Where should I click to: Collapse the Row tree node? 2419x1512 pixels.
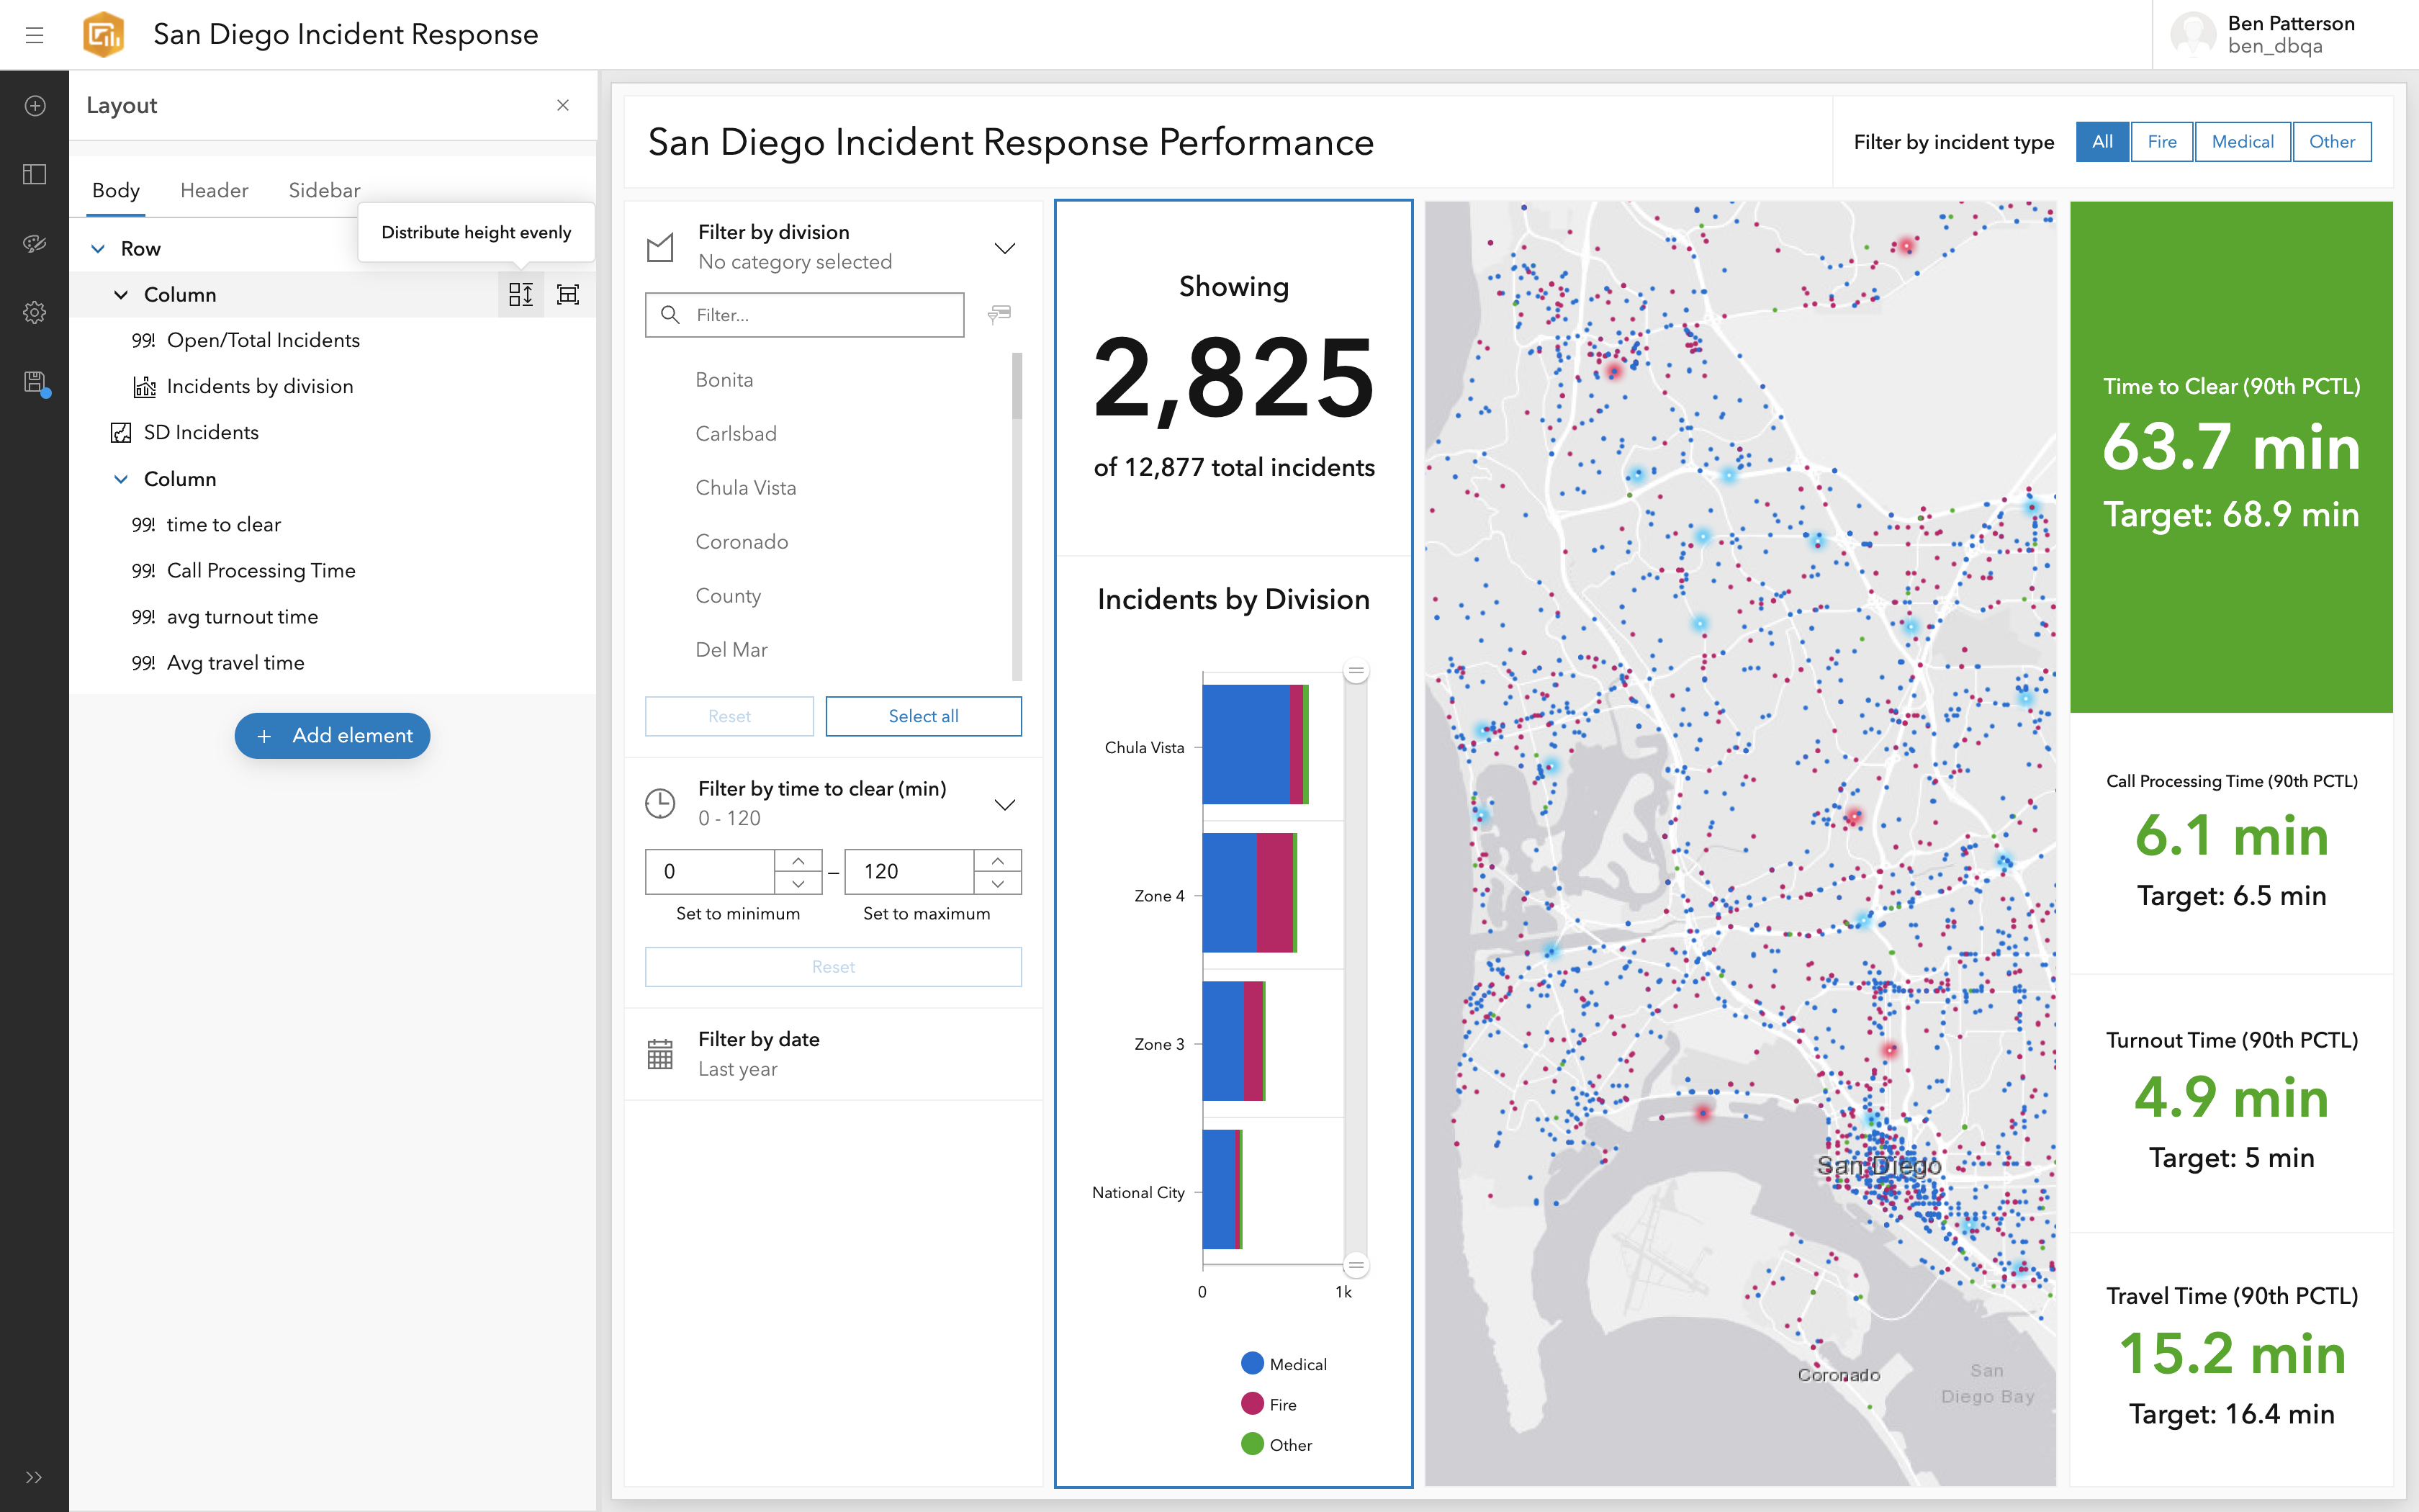(98, 249)
